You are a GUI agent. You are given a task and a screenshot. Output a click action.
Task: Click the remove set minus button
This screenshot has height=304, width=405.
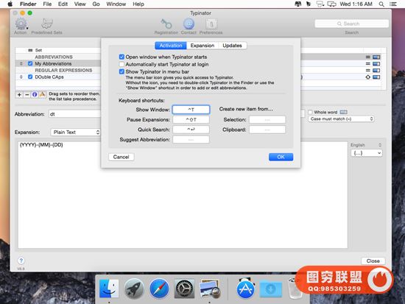tap(27, 95)
